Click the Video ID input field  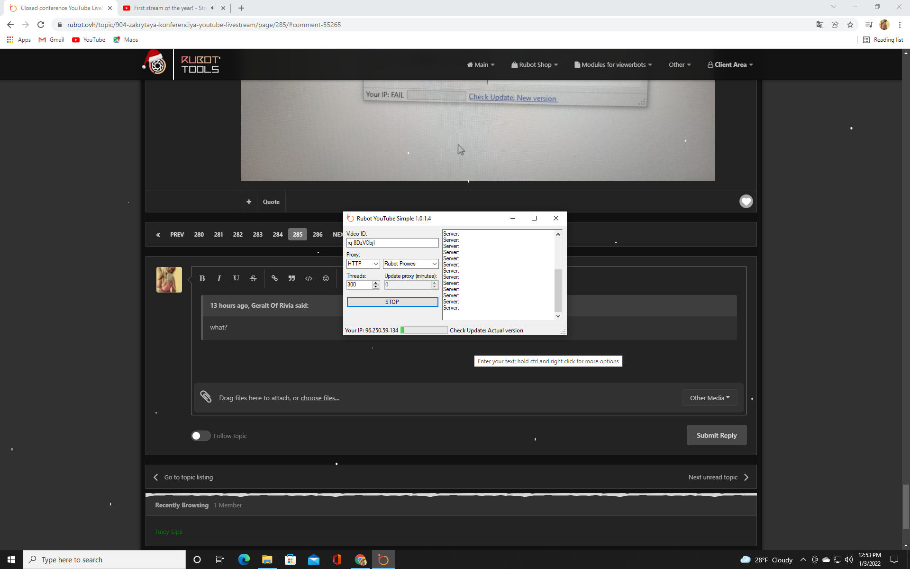click(x=392, y=243)
